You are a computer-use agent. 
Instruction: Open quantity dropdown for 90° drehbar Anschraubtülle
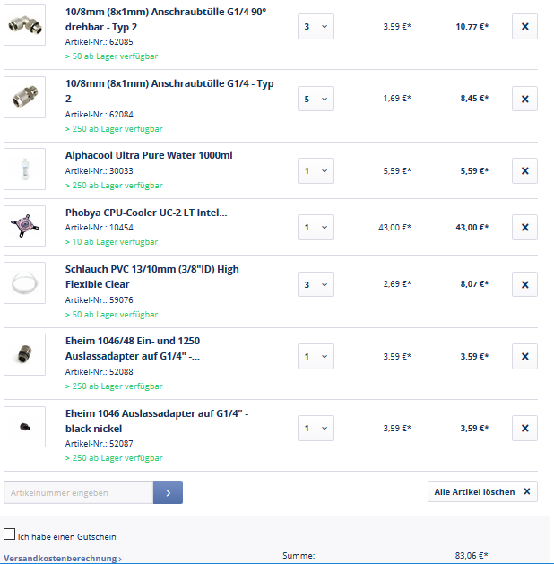[316, 27]
